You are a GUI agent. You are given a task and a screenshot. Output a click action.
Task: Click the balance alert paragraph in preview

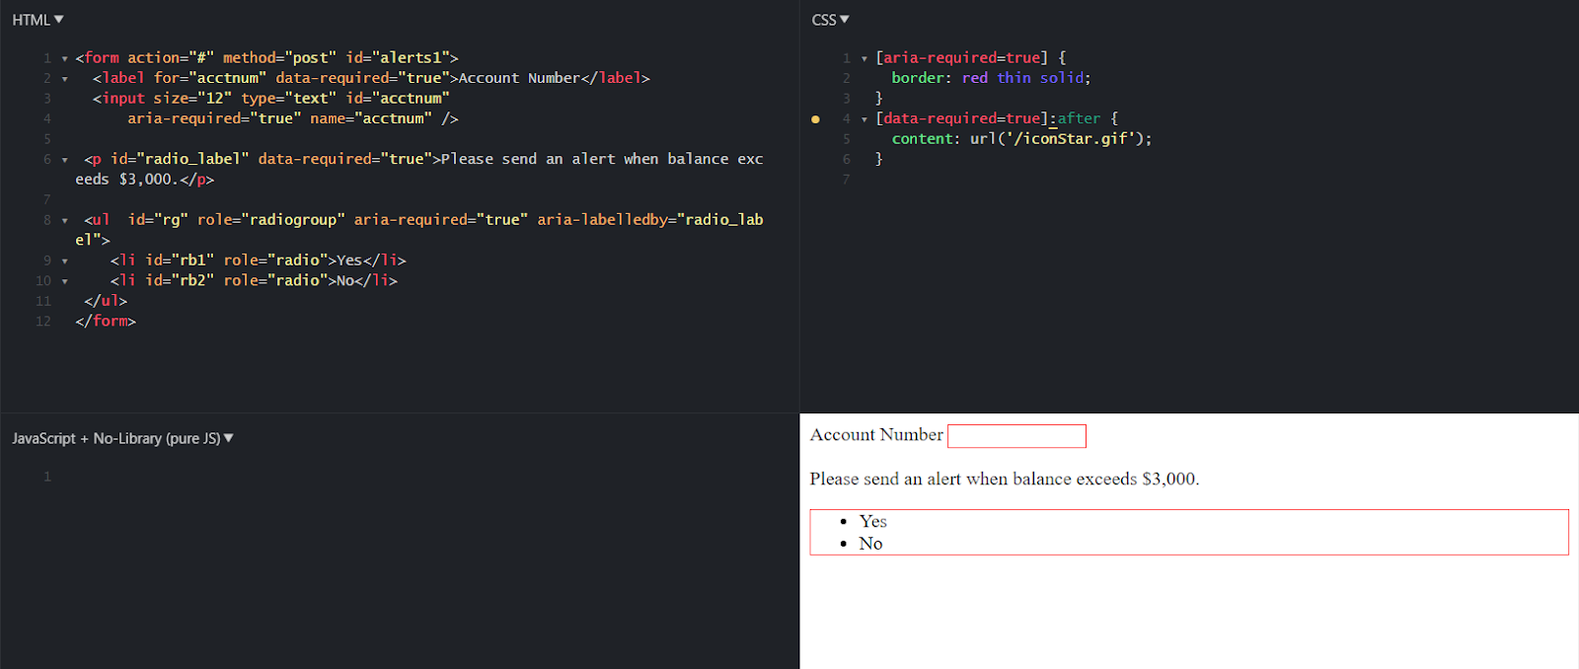pyautogui.click(x=1004, y=480)
